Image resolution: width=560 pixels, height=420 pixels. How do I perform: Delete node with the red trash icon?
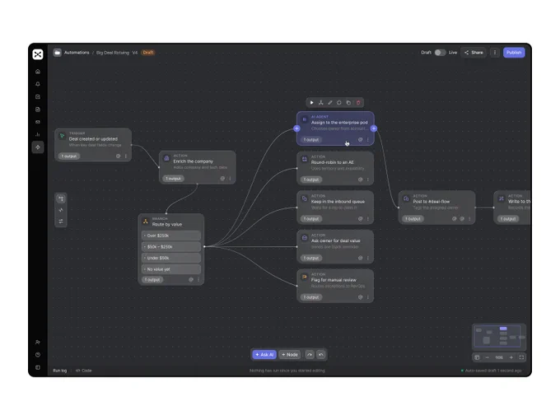pyautogui.click(x=358, y=103)
